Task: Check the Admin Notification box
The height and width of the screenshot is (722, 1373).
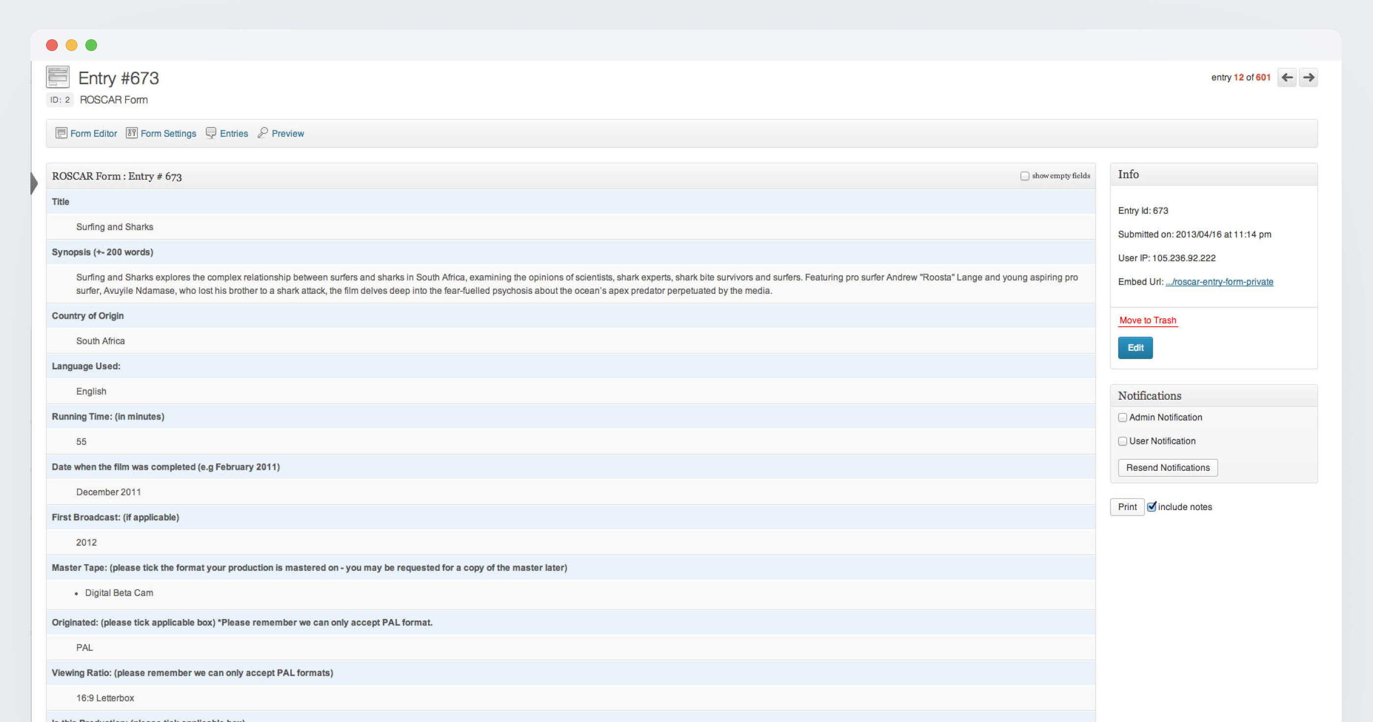Action: tap(1122, 417)
